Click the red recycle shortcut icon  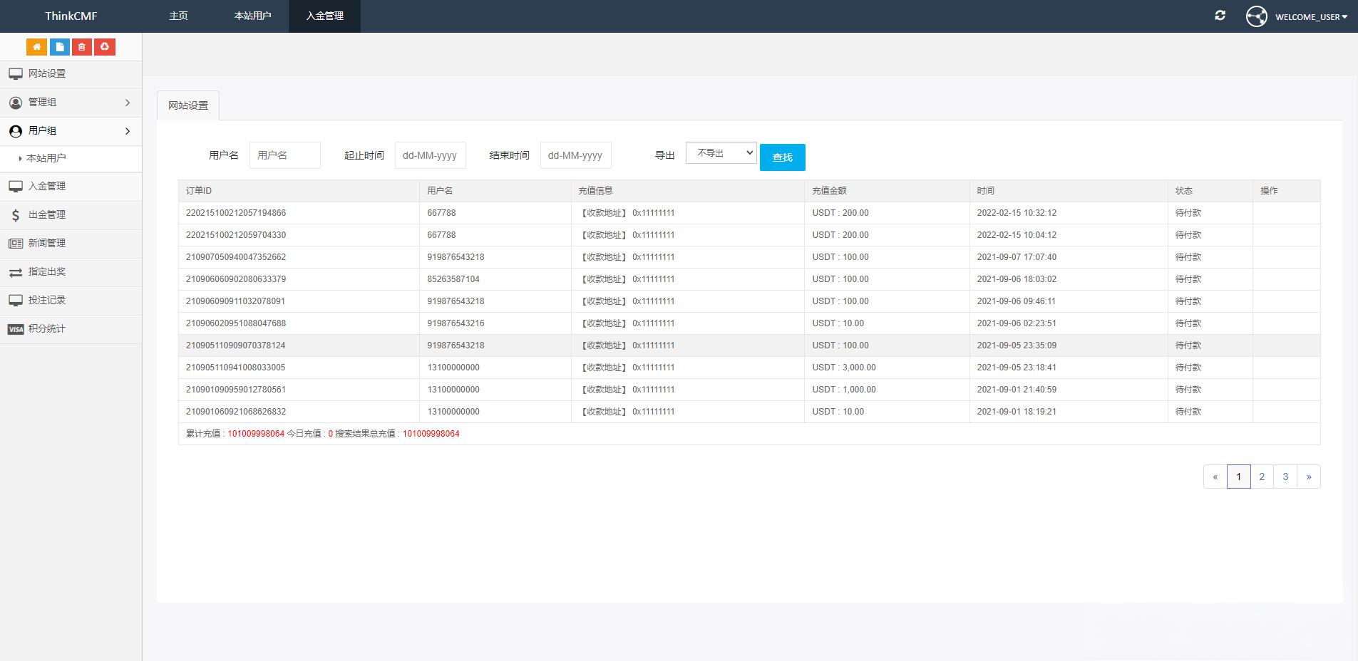pos(105,47)
